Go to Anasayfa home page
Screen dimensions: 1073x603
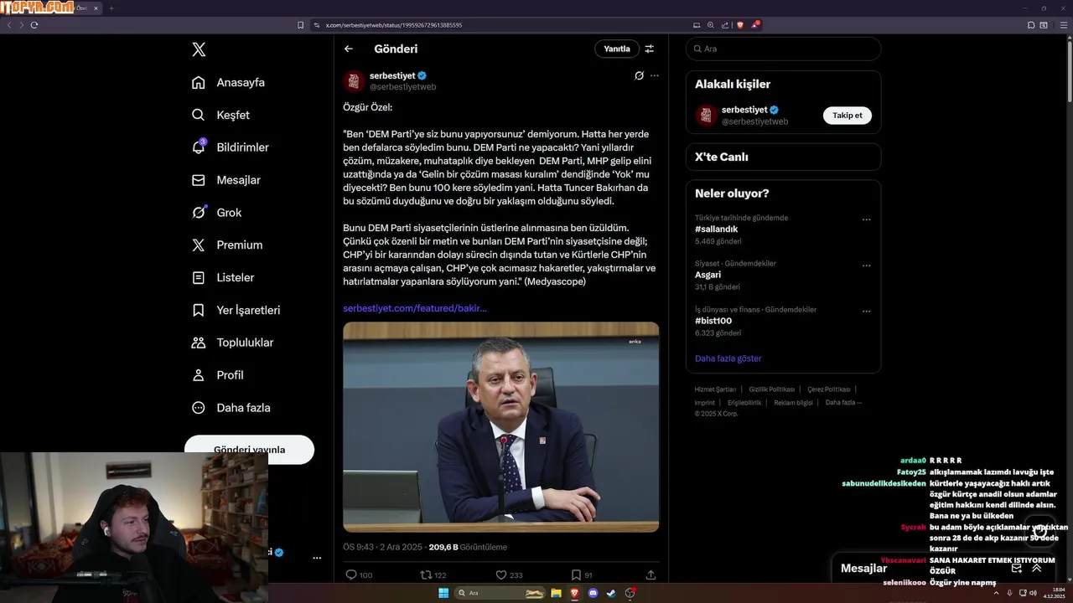tap(228, 82)
